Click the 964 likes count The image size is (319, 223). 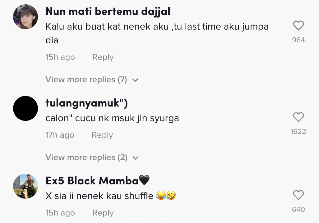pyautogui.click(x=298, y=40)
